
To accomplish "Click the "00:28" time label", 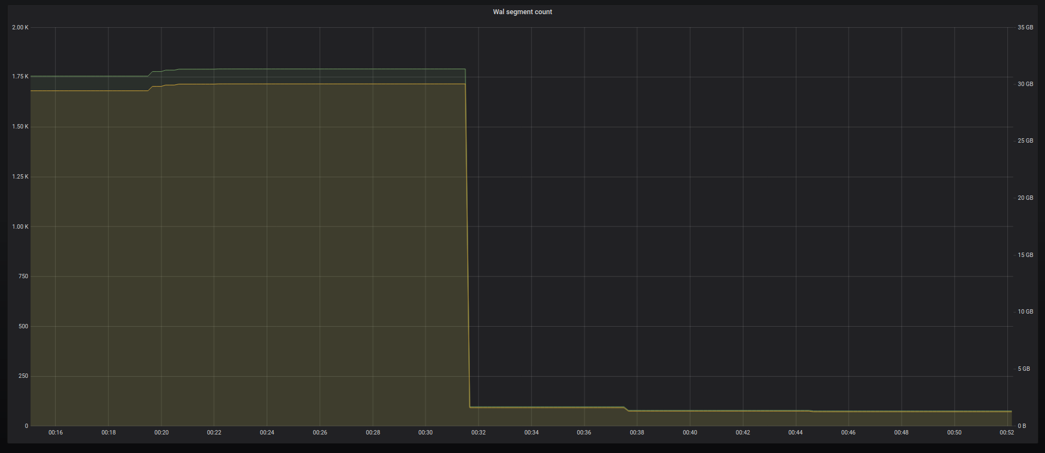I will (373, 433).
